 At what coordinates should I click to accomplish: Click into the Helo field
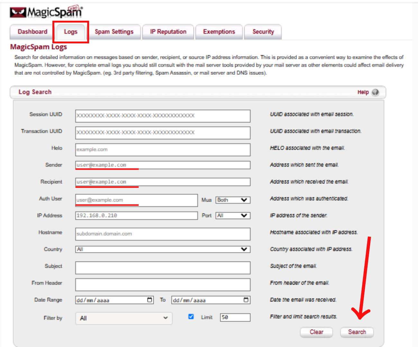point(163,150)
